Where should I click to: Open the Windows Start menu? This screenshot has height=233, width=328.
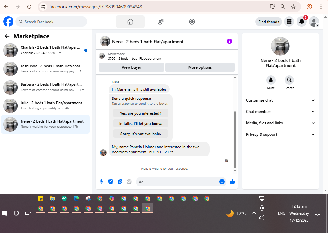click(5, 213)
